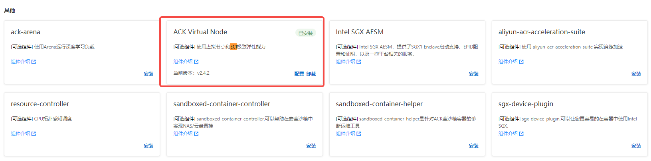The height and width of the screenshot is (161, 651).
Task: Open sandboxed-container-helper external link icon
Action: (x=359, y=134)
